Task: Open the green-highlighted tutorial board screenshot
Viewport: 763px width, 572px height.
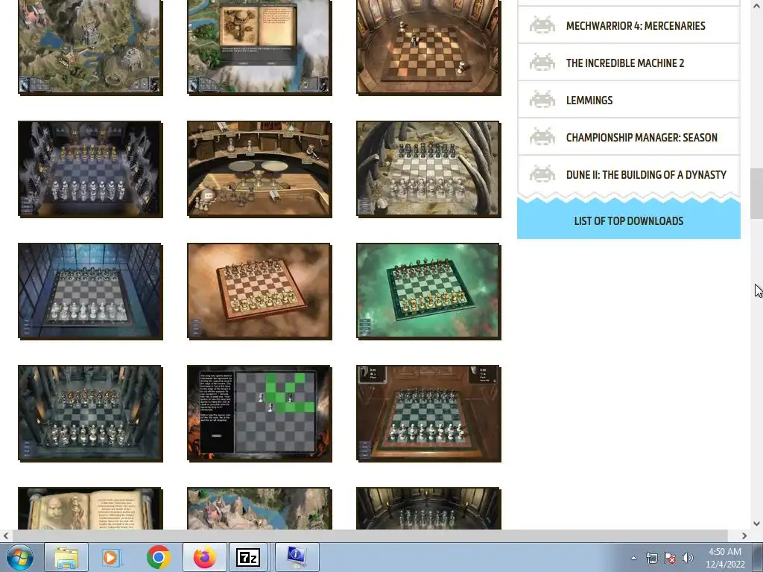Action: pos(259,413)
